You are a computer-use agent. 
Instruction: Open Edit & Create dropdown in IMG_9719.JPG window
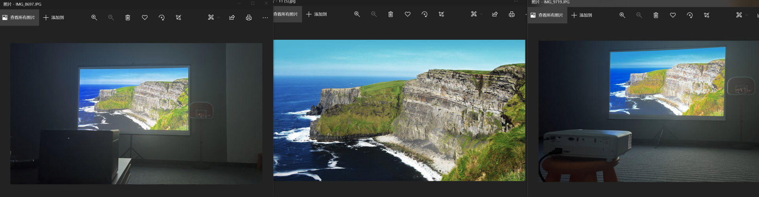click(x=742, y=15)
